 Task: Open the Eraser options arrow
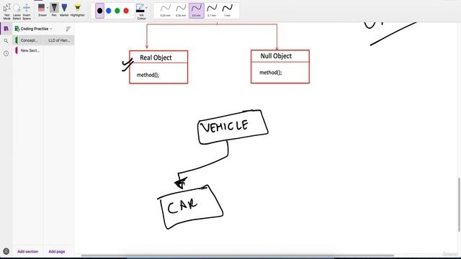coord(48,8)
